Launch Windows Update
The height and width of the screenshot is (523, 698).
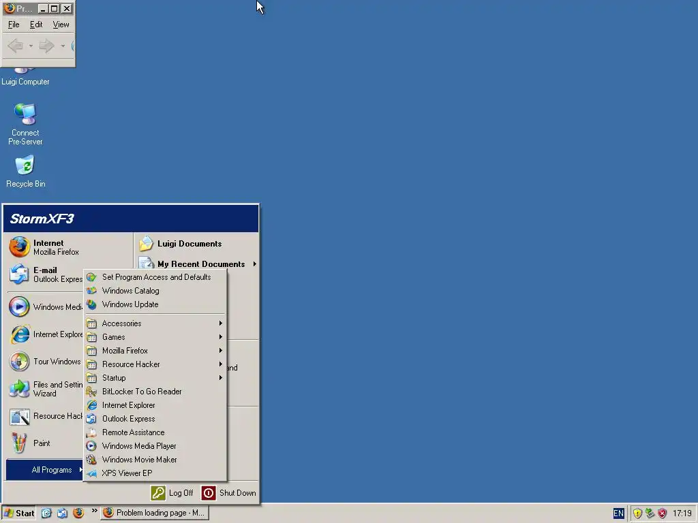(155, 304)
